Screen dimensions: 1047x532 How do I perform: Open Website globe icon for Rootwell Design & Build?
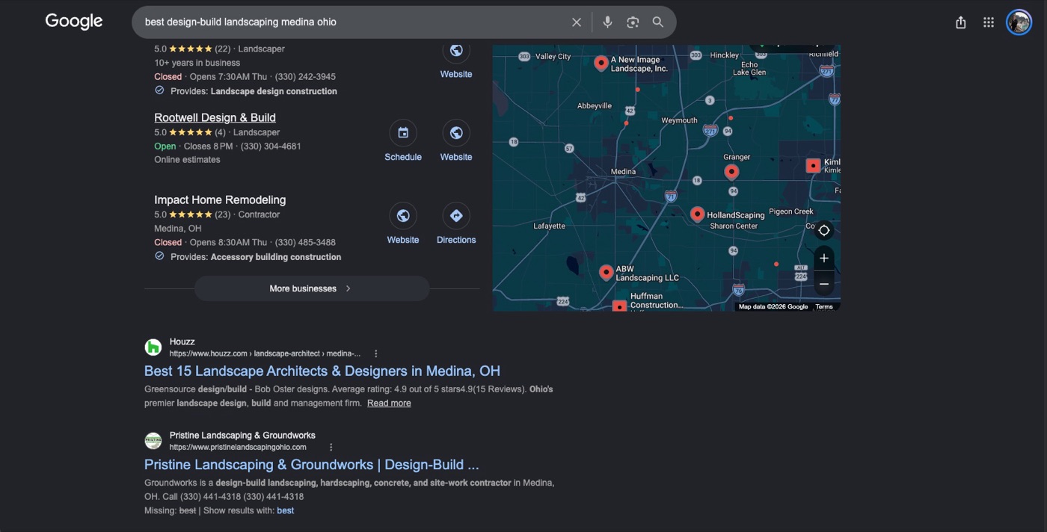coord(456,133)
